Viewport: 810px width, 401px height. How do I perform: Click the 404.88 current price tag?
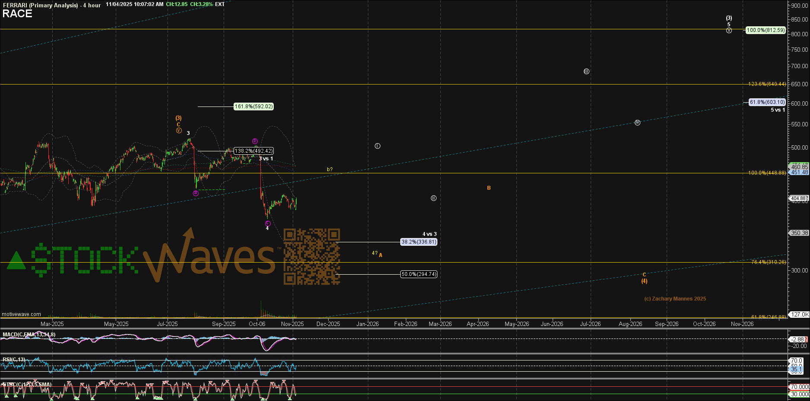pyautogui.click(x=798, y=199)
